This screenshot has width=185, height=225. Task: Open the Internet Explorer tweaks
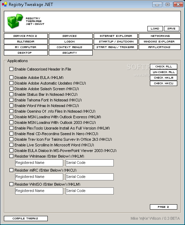[x=115, y=36]
